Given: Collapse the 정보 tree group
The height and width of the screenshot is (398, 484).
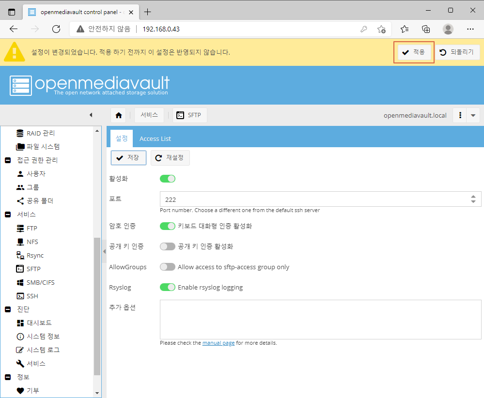Looking at the screenshot, I should pyautogui.click(x=8, y=377).
